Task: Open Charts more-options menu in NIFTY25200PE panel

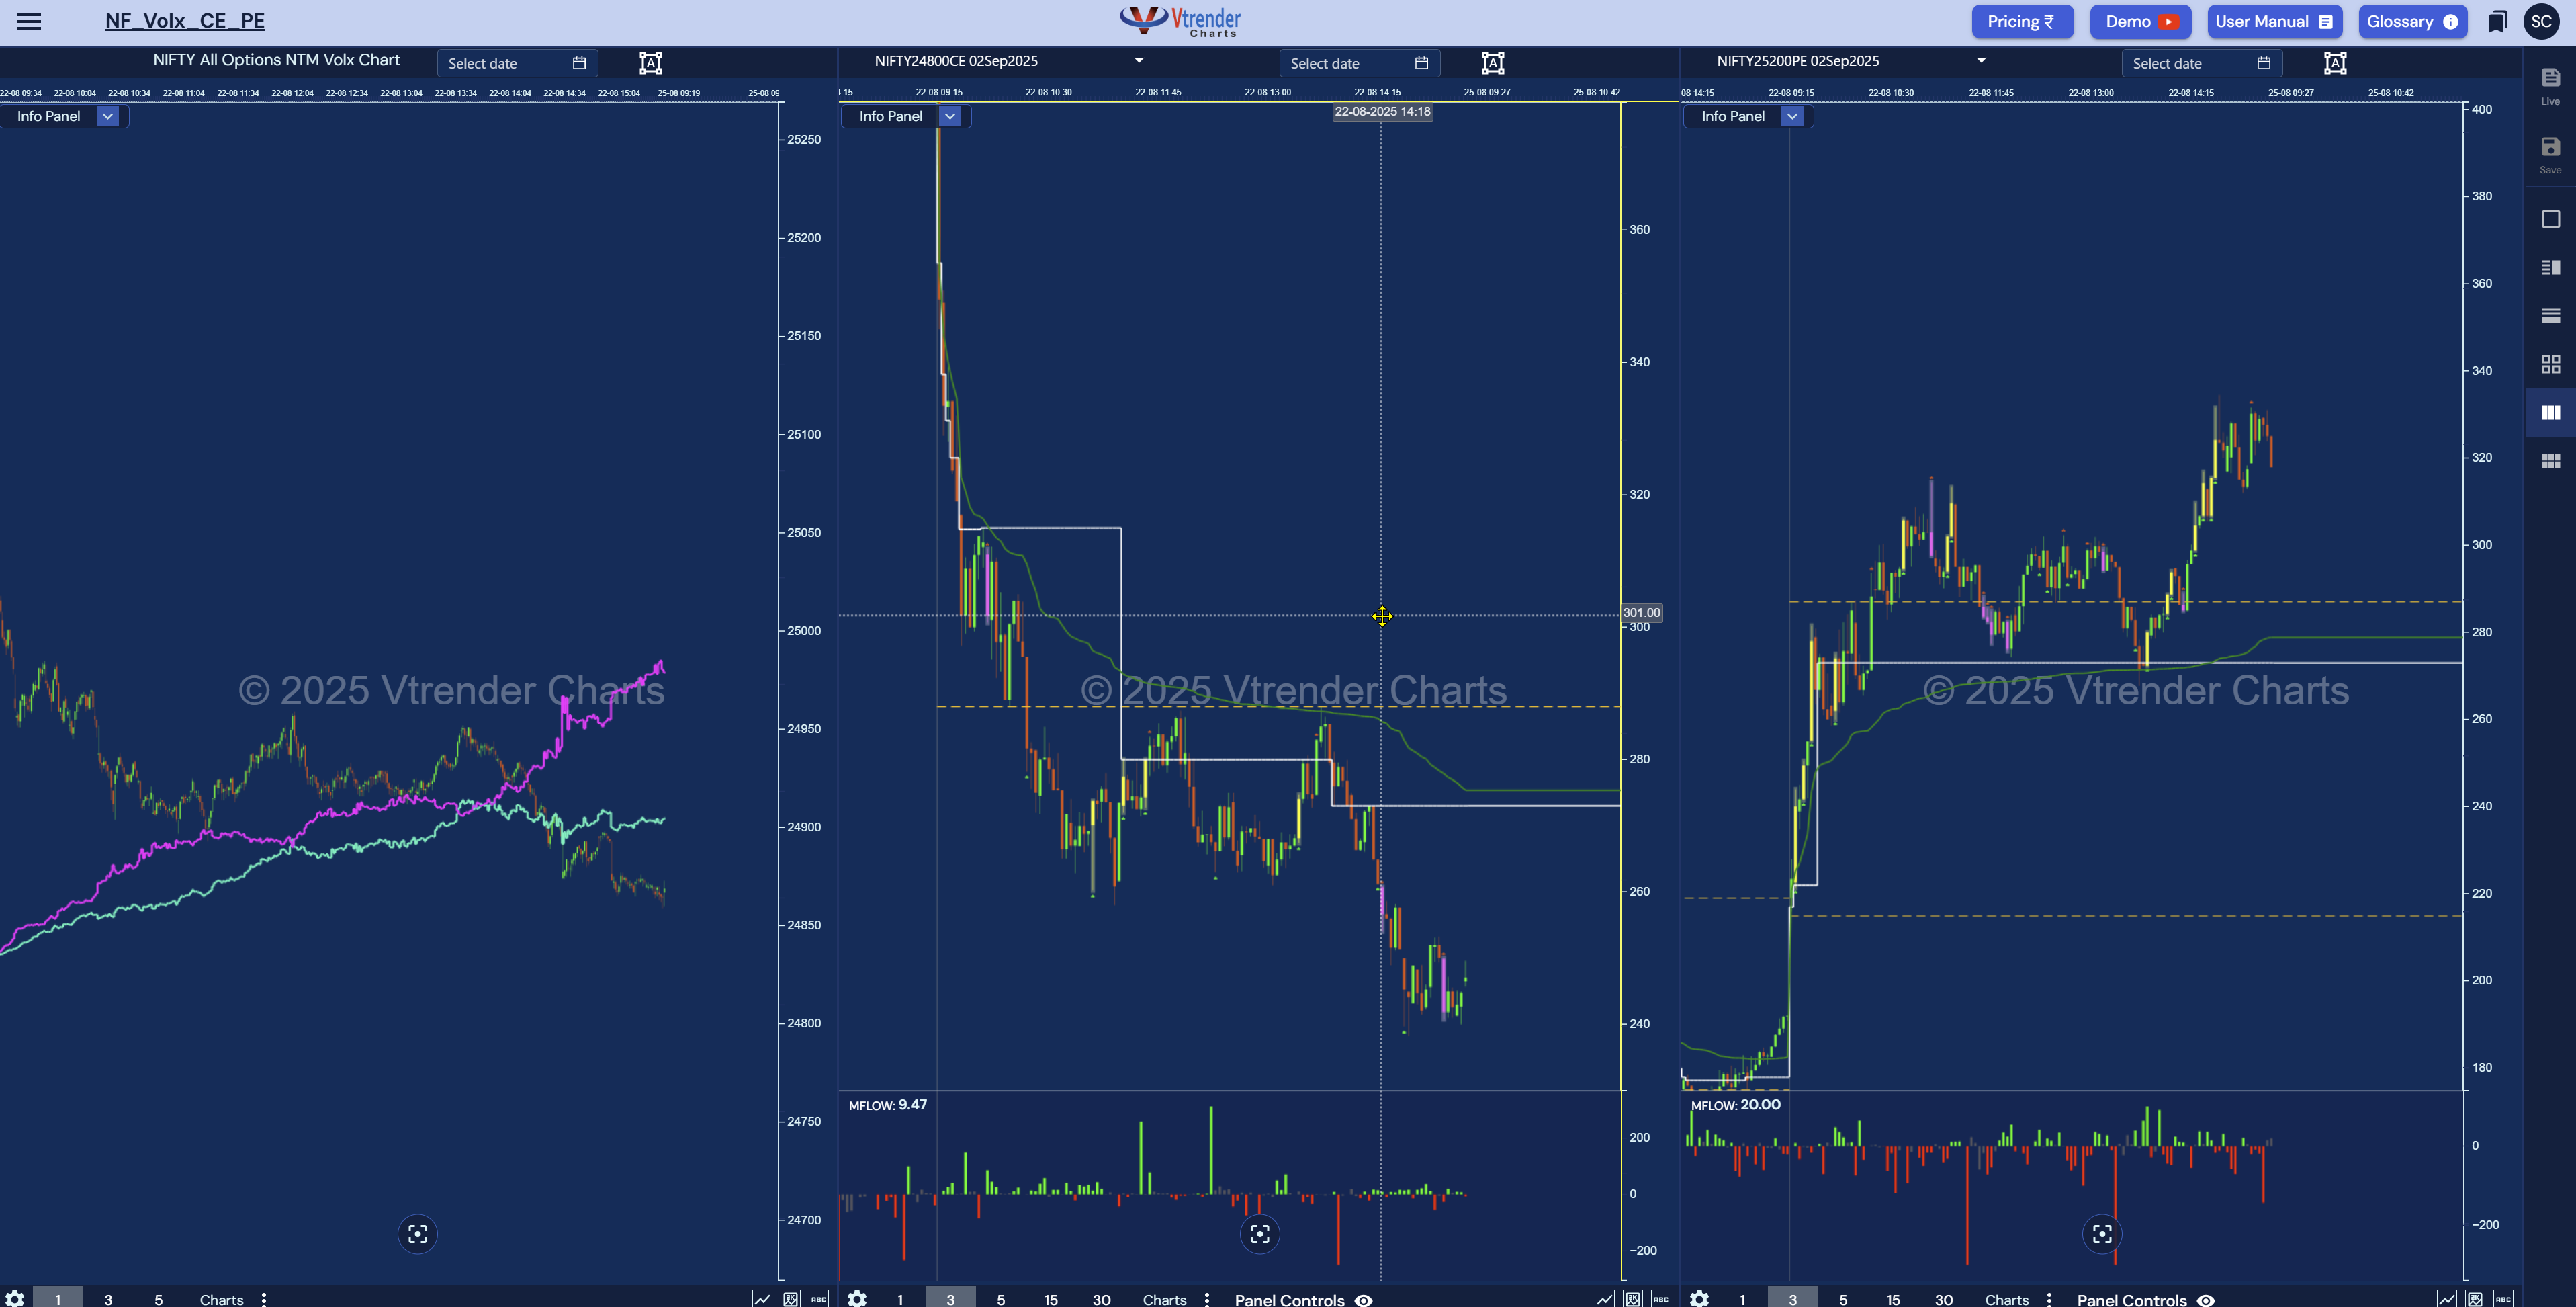Action: 2049,1299
